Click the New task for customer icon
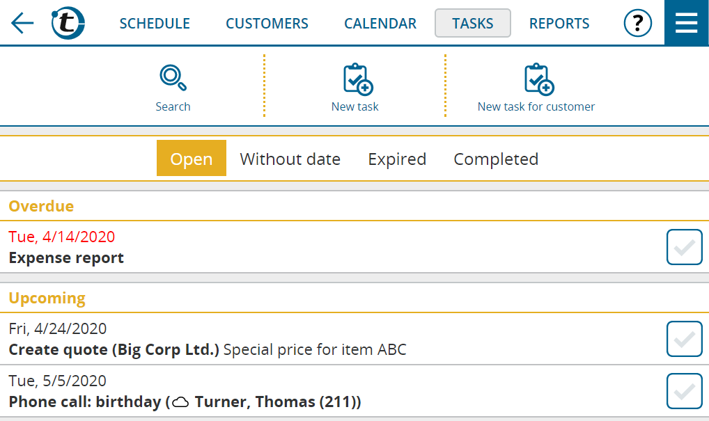The height and width of the screenshot is (421, 709). tap(538, 79)
